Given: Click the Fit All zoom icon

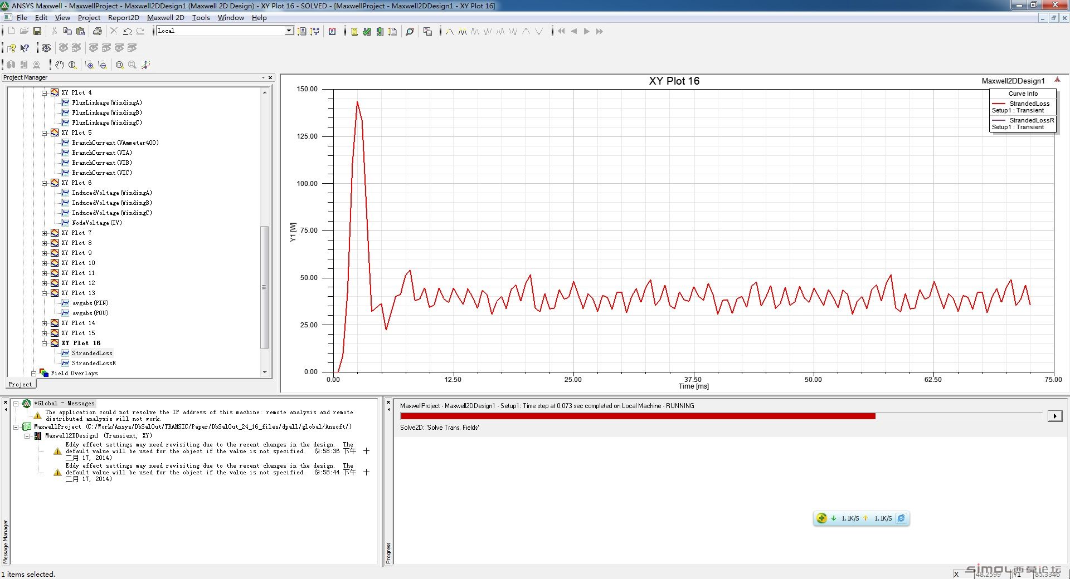Looking at the screenshot, I should [119, 65].
